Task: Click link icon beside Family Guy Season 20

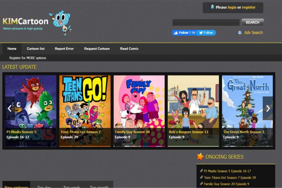Action: pos(201,184)
